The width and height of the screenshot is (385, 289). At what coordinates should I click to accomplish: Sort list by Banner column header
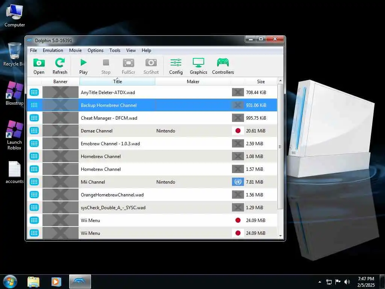61,81
